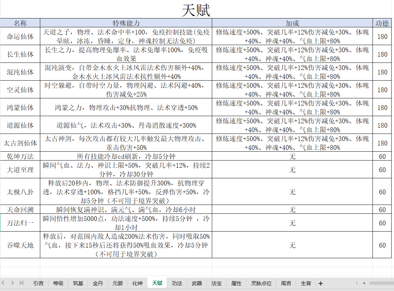Image resolution: width=394 pixels, height=291 pixels.
Task: Select the 命运仙体 name cell
Action: [20, 36]
